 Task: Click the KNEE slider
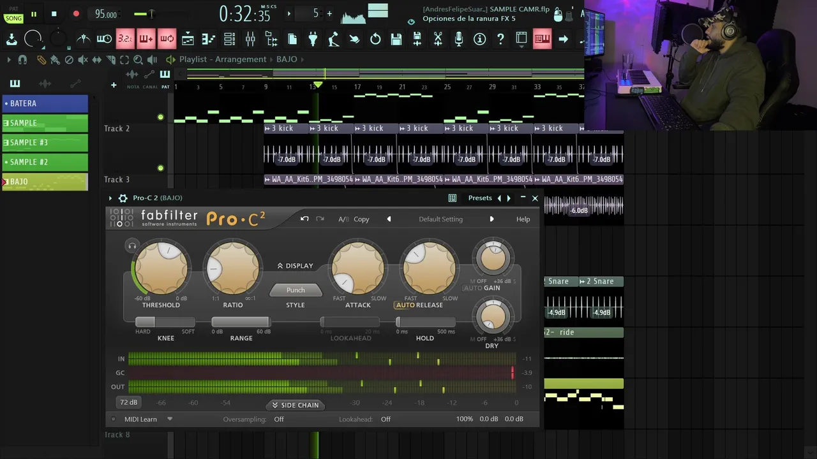click(165, 322)
